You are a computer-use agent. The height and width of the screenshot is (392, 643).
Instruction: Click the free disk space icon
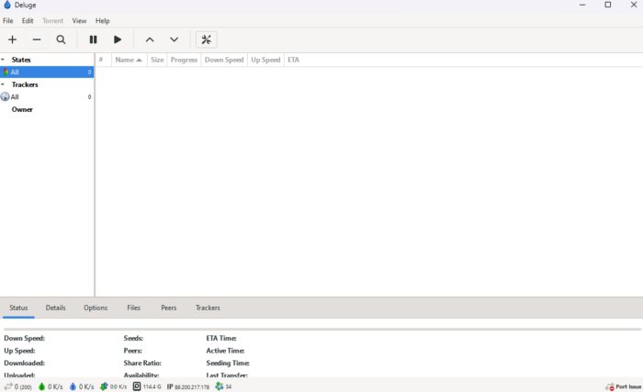click(137, 386)
